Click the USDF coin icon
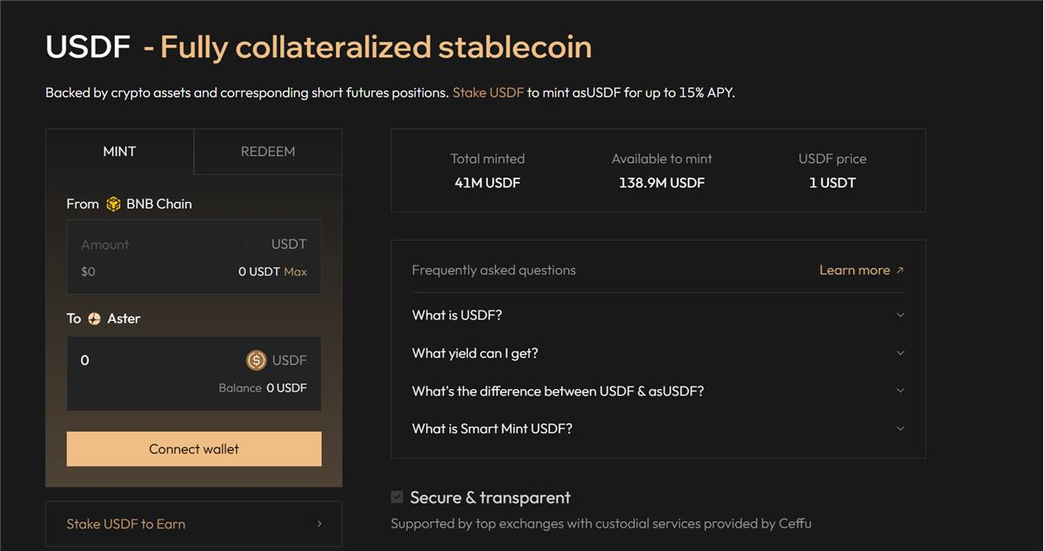 (256, 360)
